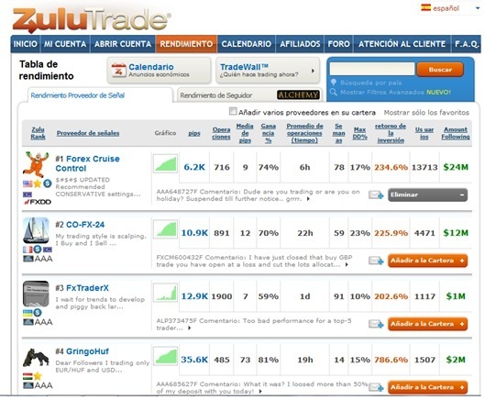
Task: Open Forex Cruise Control provider name link
Action: (87, 163)
